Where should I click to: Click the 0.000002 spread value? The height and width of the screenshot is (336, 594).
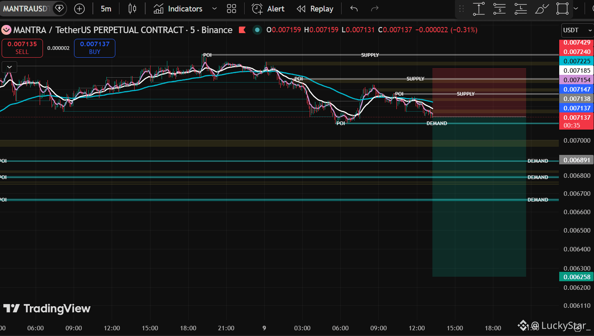pos(59,48)
